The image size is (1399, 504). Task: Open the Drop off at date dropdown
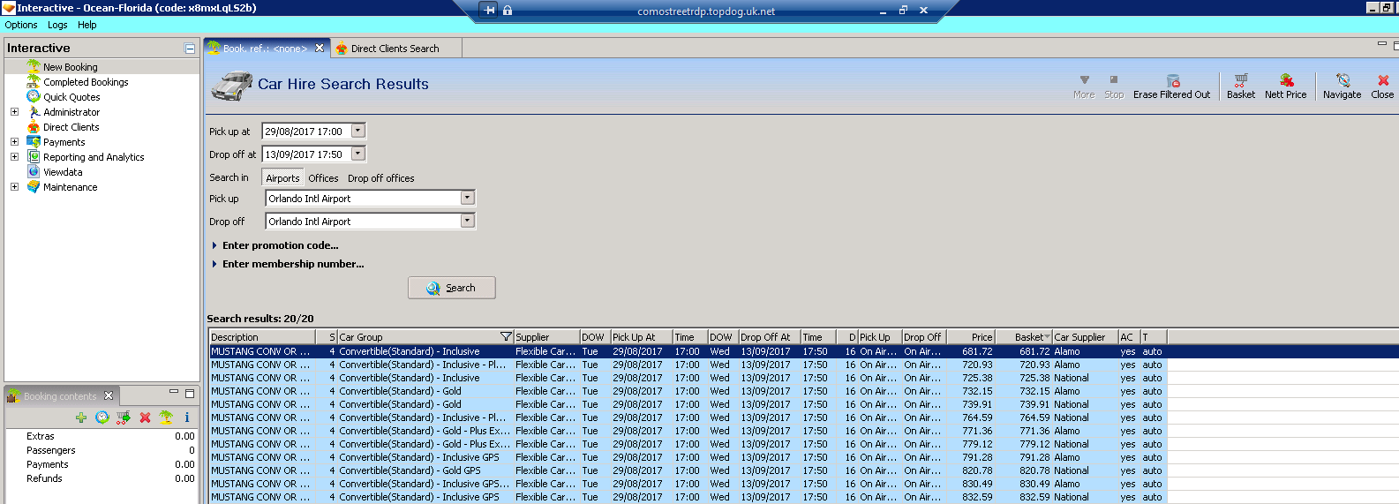click(x=357, y=154)
